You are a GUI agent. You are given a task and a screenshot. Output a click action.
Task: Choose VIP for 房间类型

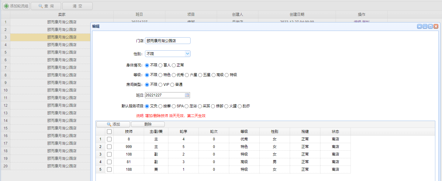[x=161, y=85]
